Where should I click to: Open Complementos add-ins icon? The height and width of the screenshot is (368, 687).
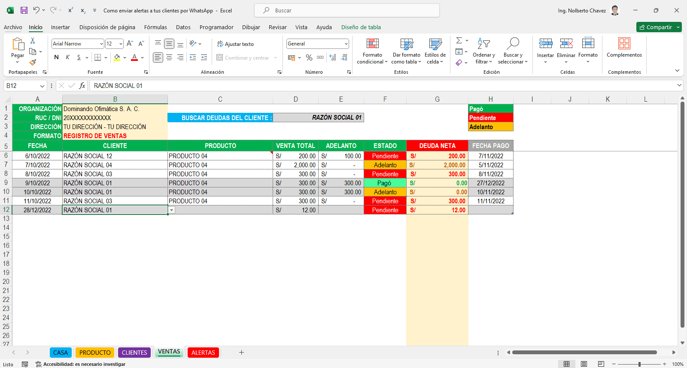pyautogui.click(x=624, y=47)
